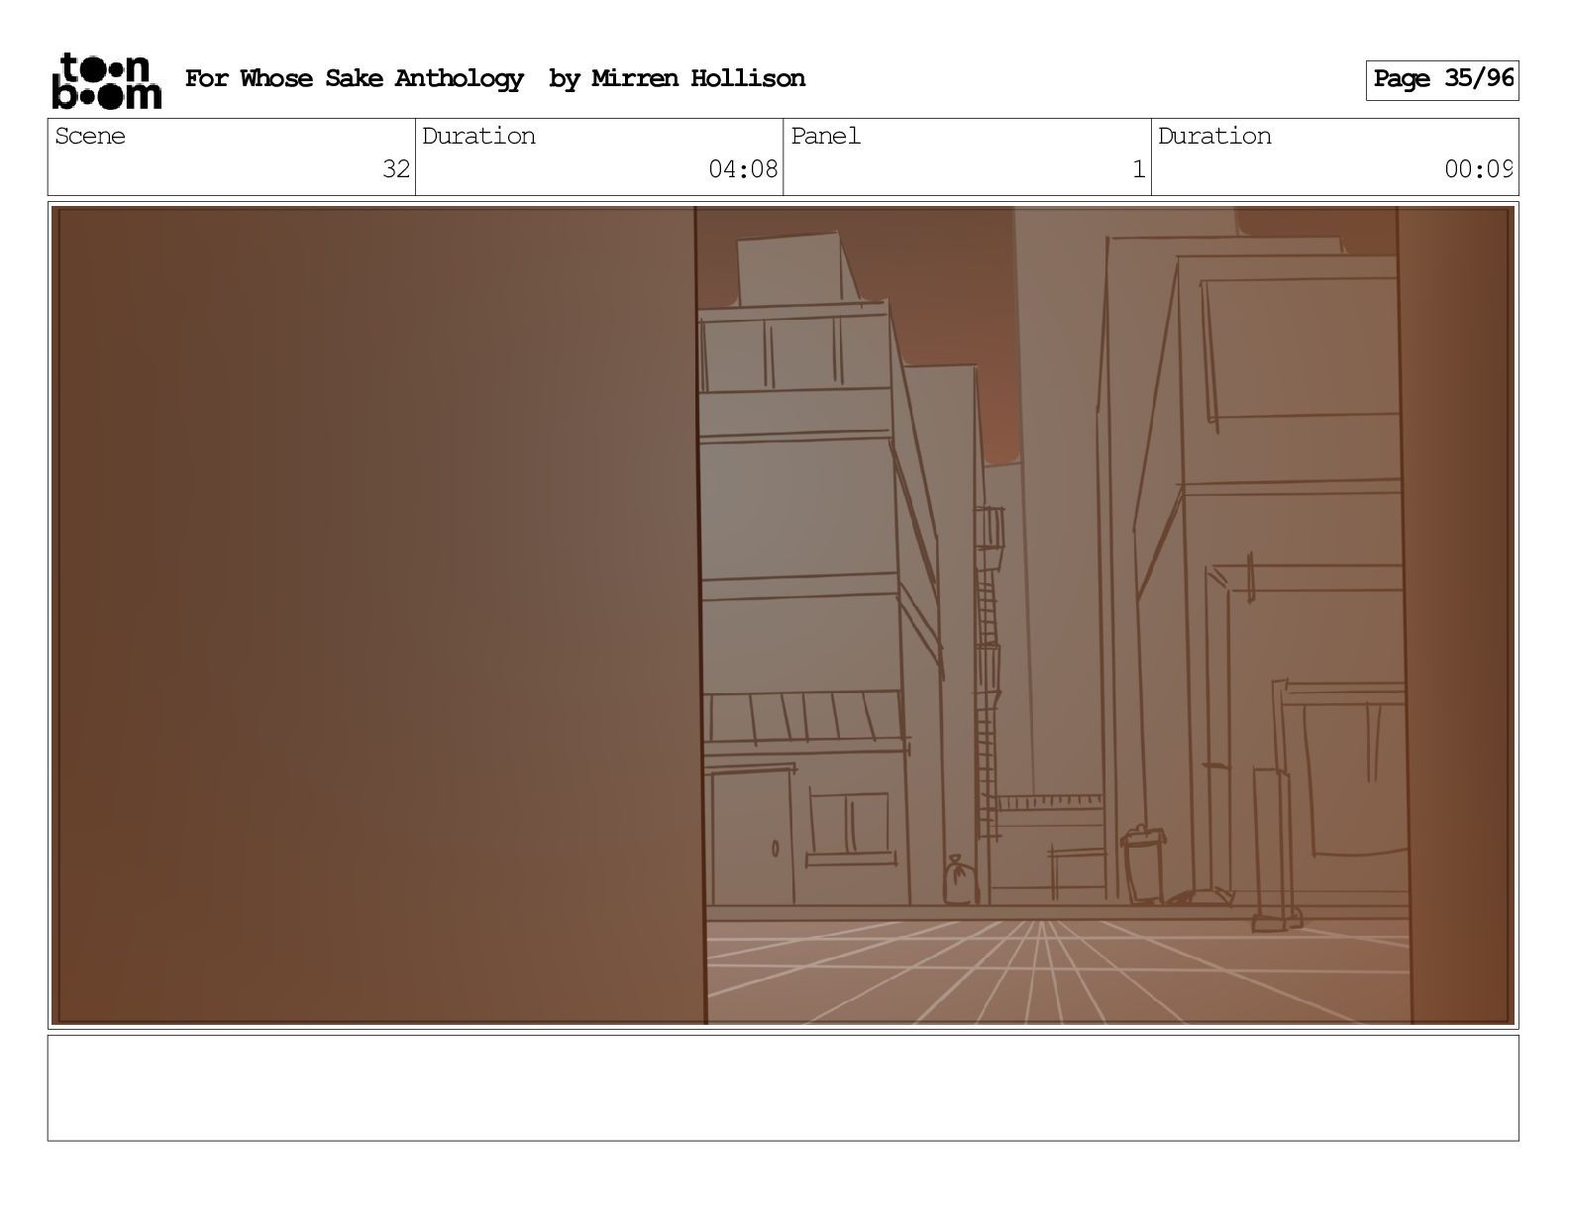The image size is (1569, 1212).
Task: Click the empty notes box below the panel
Action: coord(783,1088)
